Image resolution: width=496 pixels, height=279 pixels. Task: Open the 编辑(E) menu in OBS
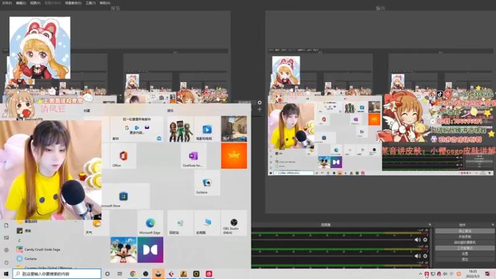click(21, 3)
